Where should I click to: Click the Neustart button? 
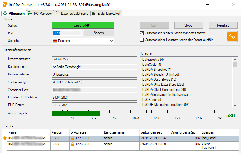(x=223, y=25)
